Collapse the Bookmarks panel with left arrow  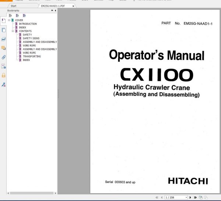55,10
